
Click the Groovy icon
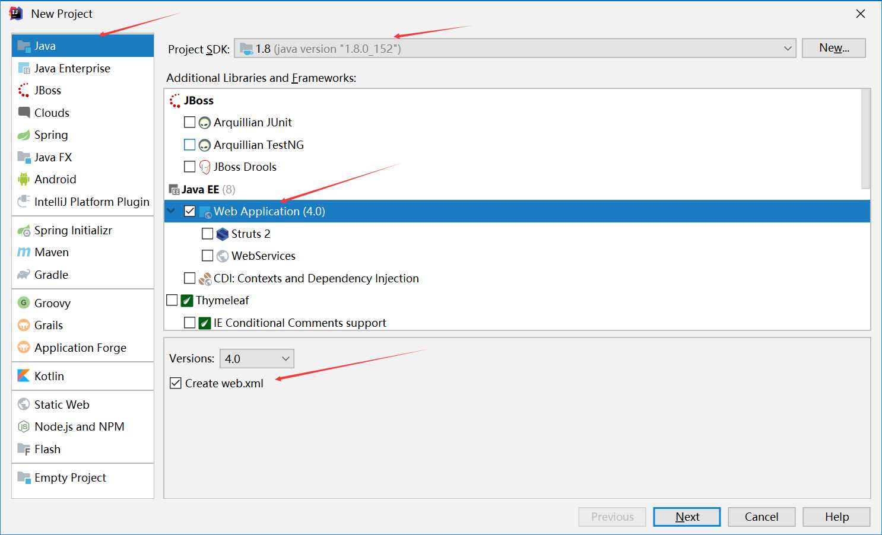click(x=24, y=302)
